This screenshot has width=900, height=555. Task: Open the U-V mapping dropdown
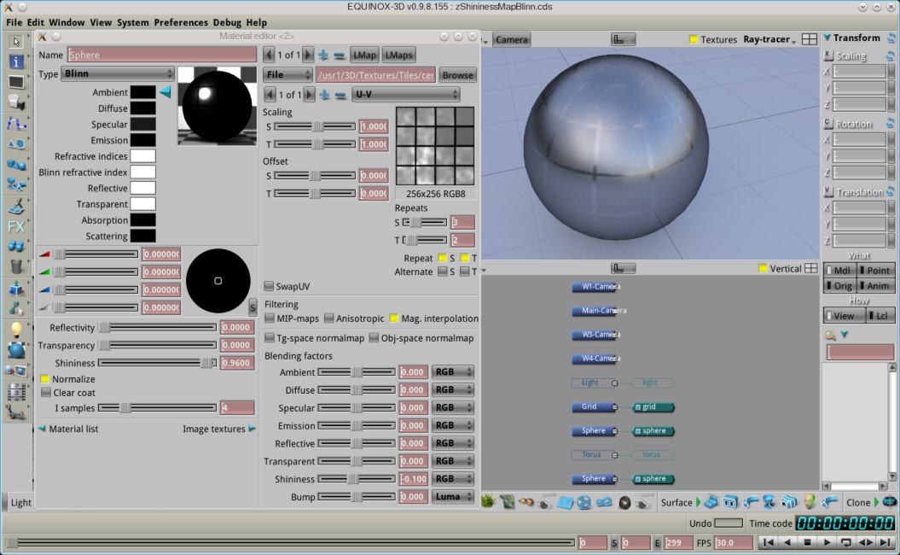pos(406,95)
